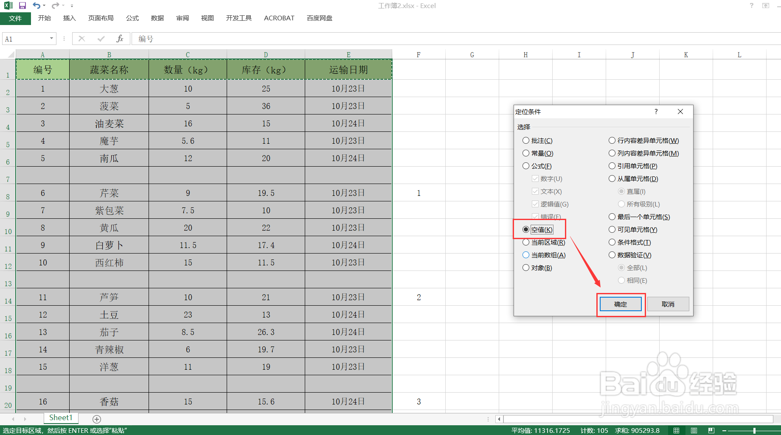
Task: Select 列内容差异单元格(M) option
Action: [644, 153]
